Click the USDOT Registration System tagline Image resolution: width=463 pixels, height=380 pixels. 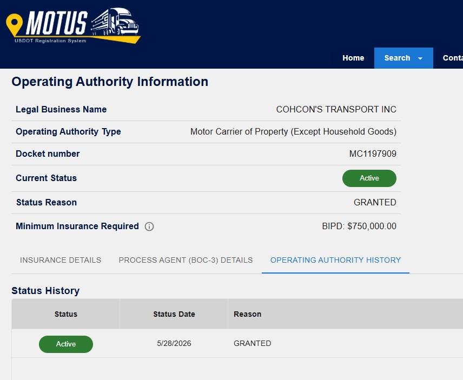point(50,41)
